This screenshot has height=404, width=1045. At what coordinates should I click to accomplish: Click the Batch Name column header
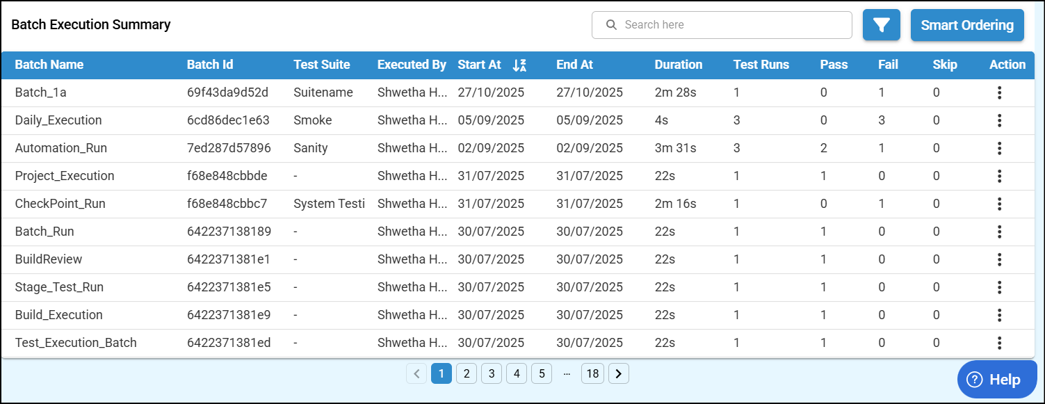(49, 65)
